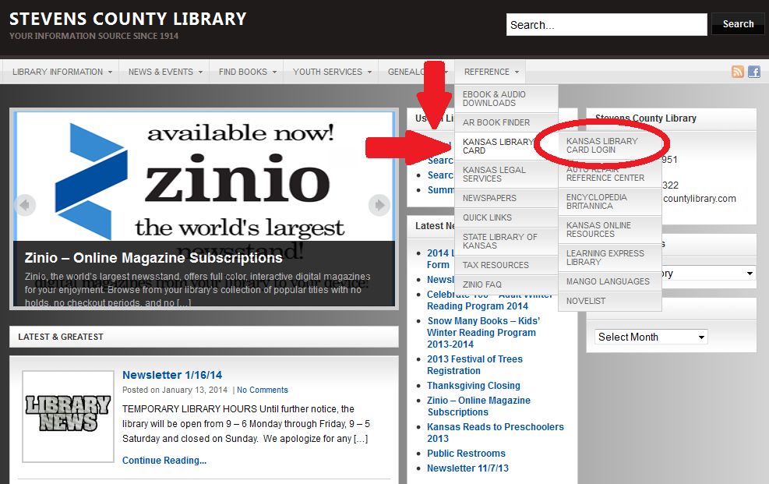Open Newsletter 1/16/14 post title

pyautogui.click(x=172, y=375)
